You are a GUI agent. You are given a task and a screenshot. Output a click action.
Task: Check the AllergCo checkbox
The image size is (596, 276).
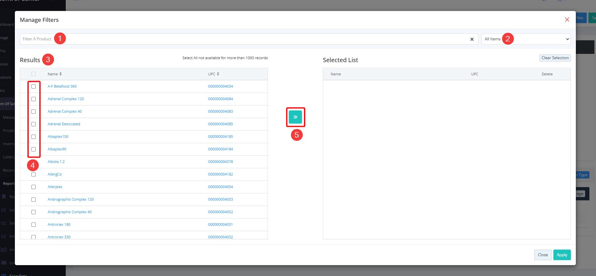click(33, 175)
